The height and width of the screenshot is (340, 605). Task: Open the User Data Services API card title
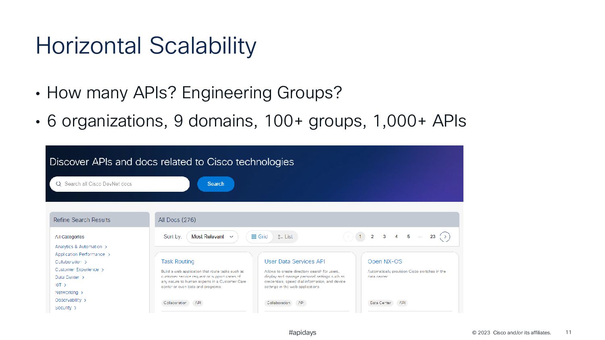tap(294, 261)
